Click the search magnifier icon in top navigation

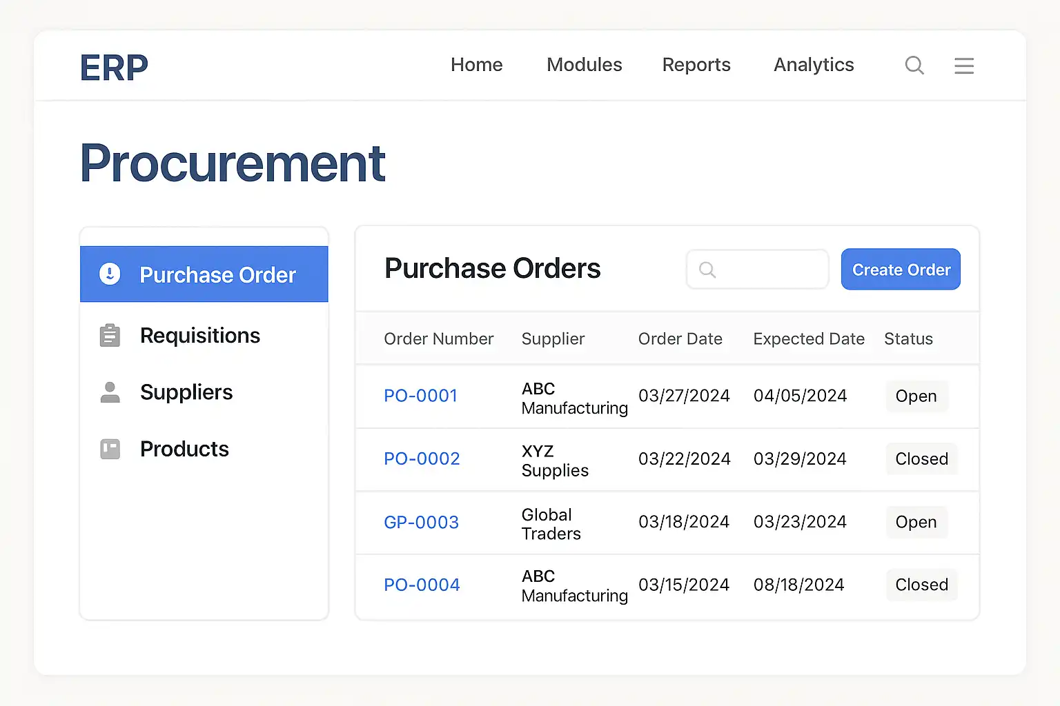pyautogui.click(x=914, y=65)
